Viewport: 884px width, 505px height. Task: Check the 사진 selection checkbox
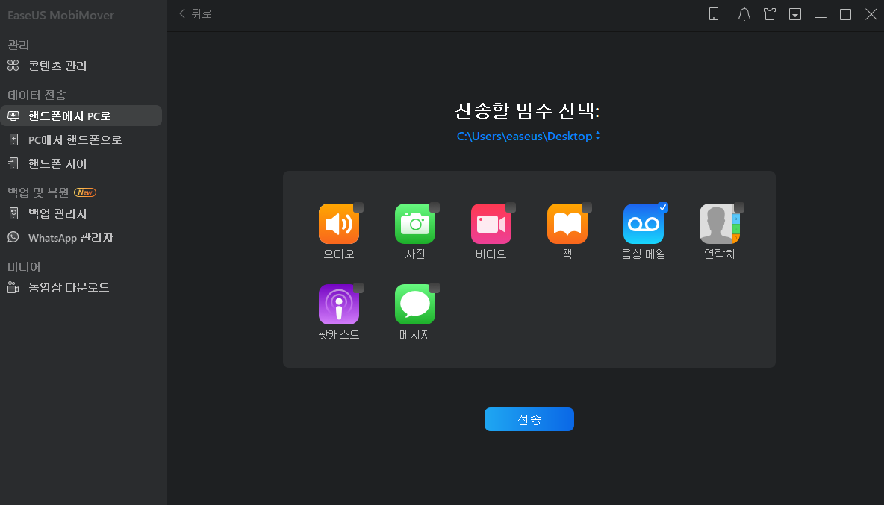pyautogui.click(x=433, y=207)
